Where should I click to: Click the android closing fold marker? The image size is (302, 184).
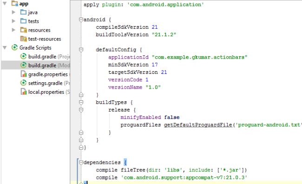click(81, 147)
